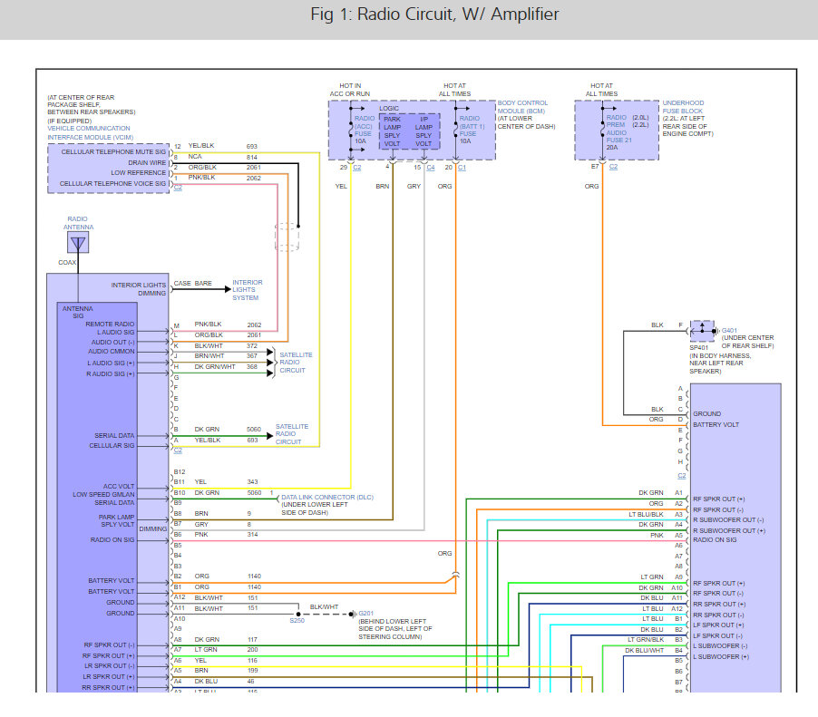Click the G201 ground symbol

coord(352,615)
